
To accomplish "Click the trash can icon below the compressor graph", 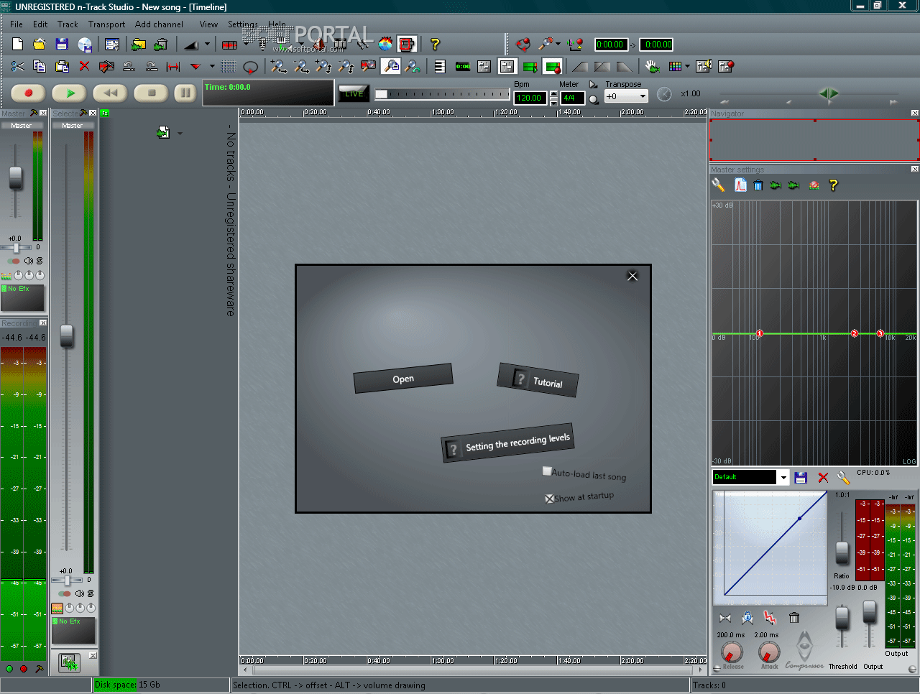I will click(x=794, y=618).
